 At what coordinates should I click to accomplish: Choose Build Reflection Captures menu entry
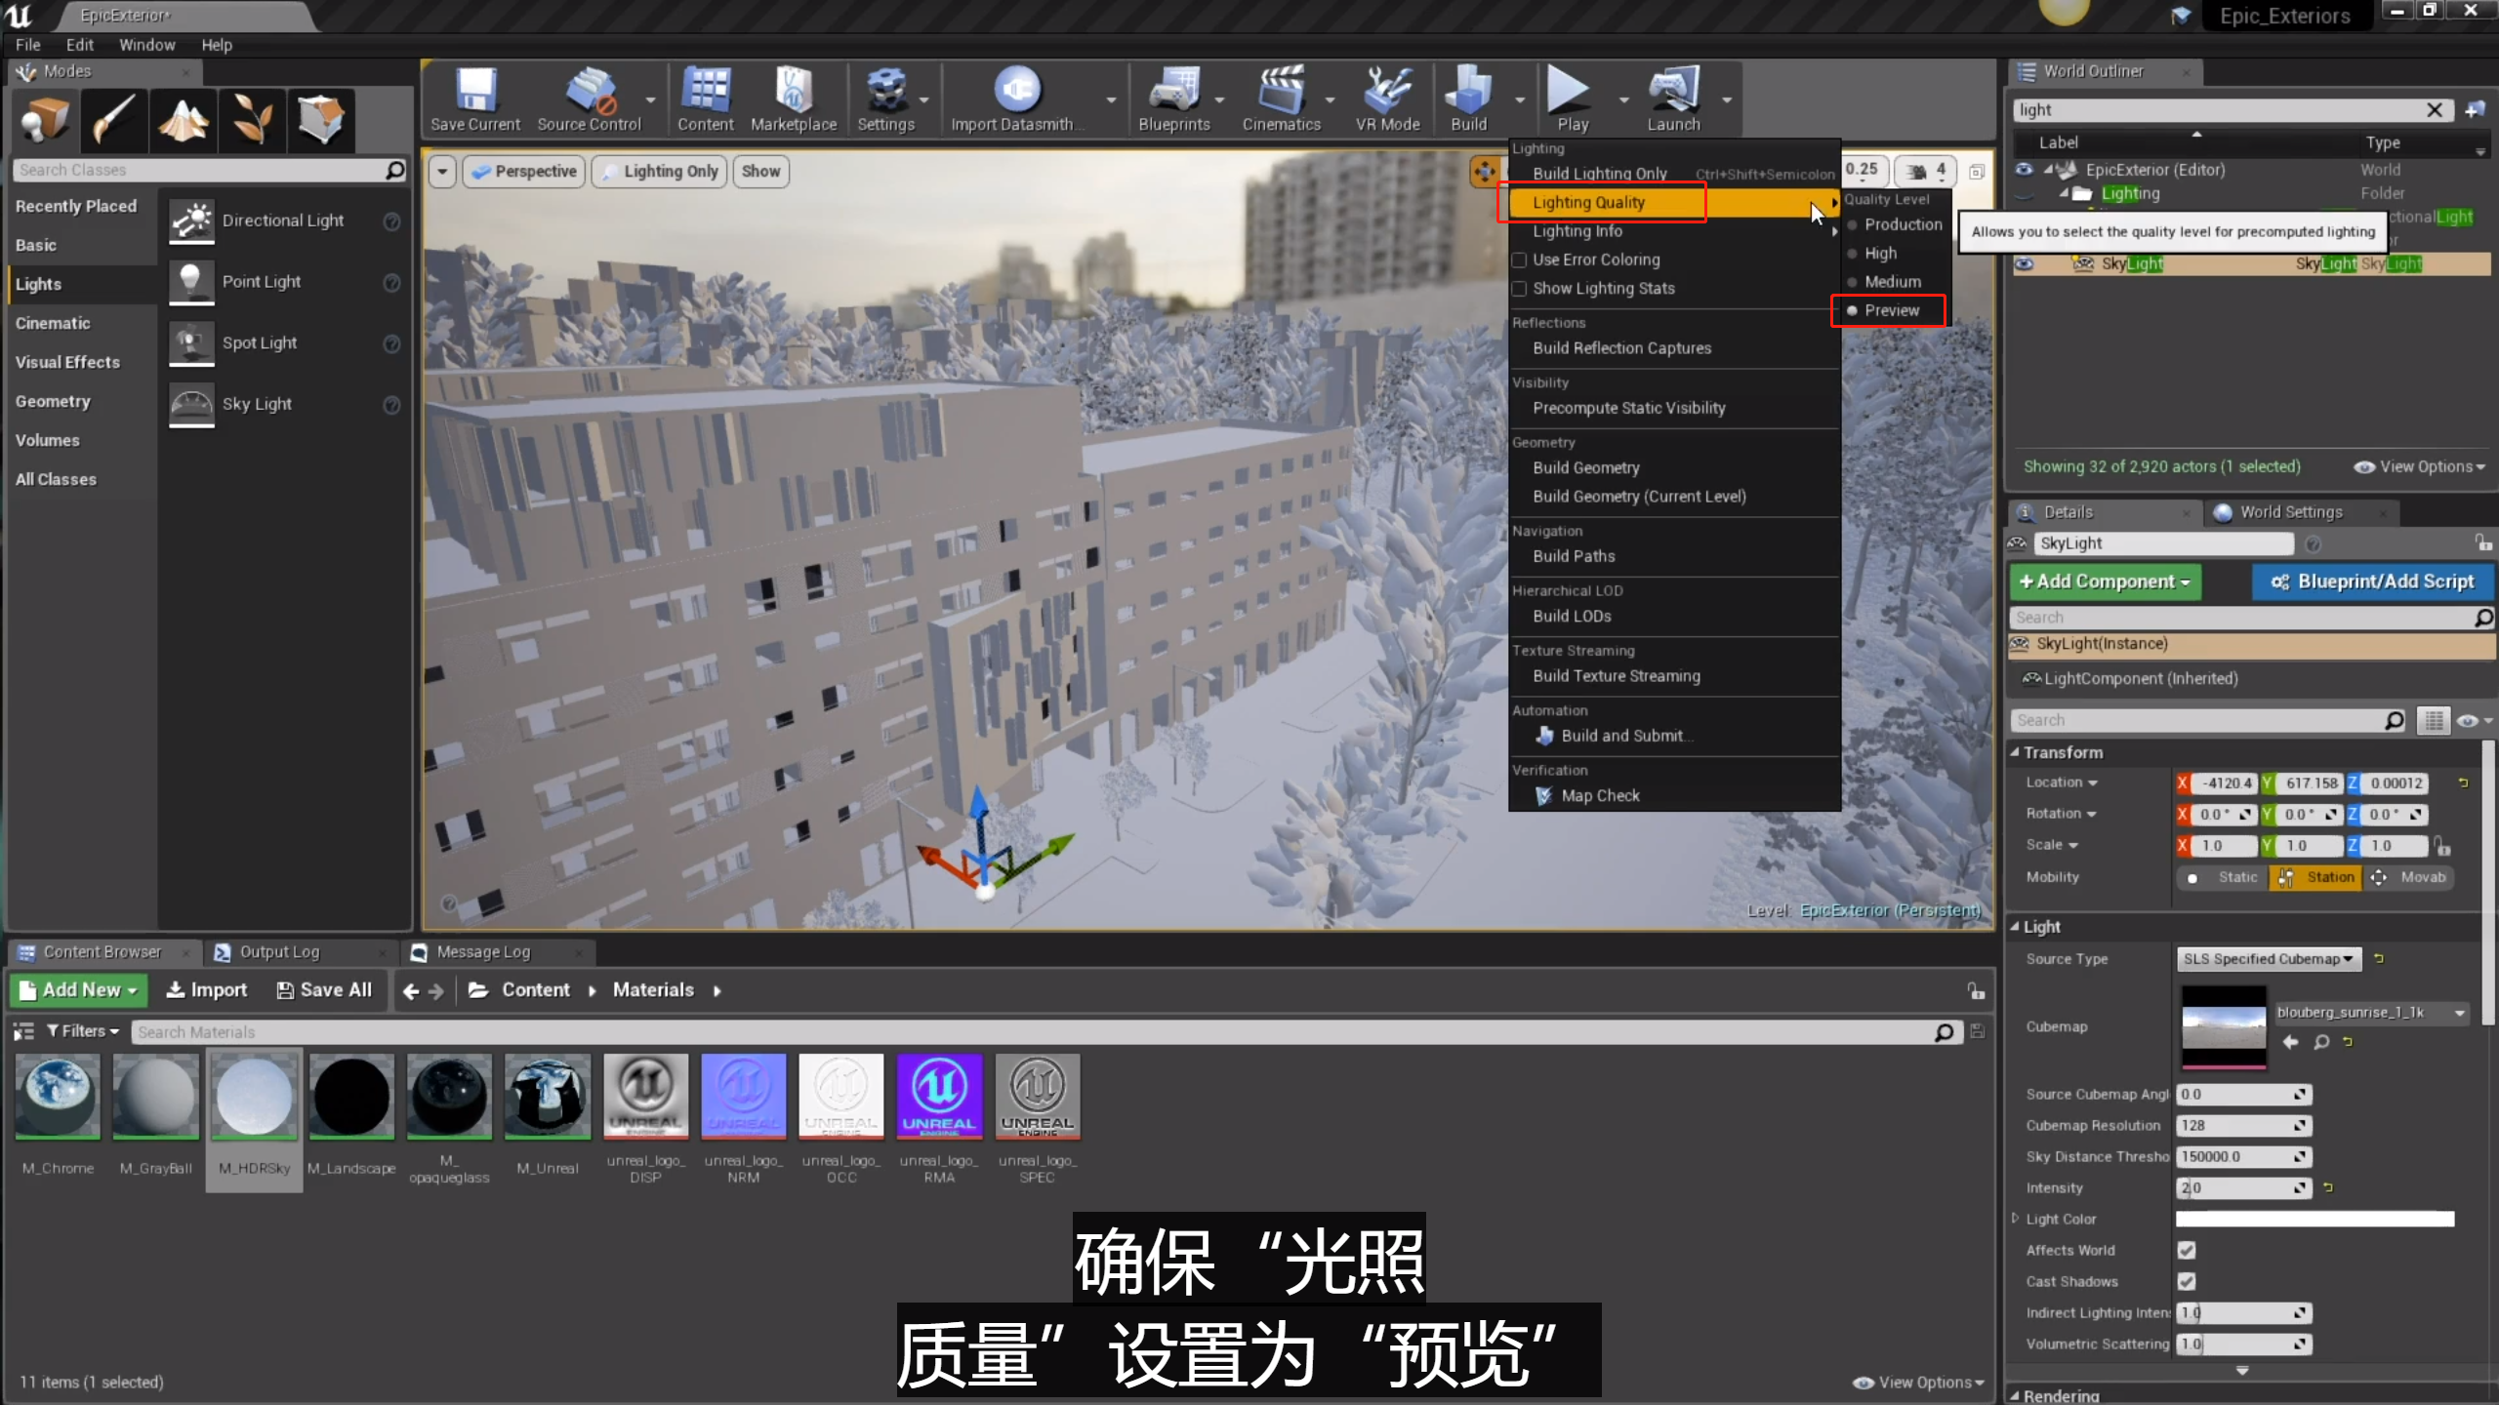(1621, 348)
